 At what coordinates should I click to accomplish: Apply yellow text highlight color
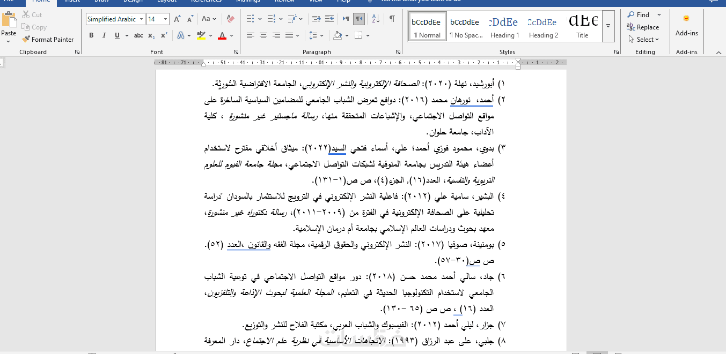click(x=201, y=36)
